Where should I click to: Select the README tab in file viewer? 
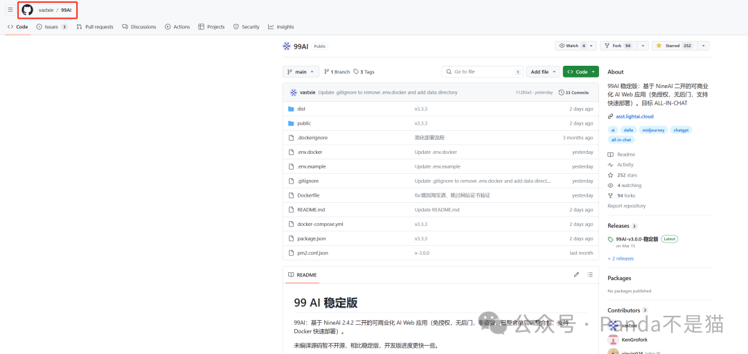(x=303, y=275)
